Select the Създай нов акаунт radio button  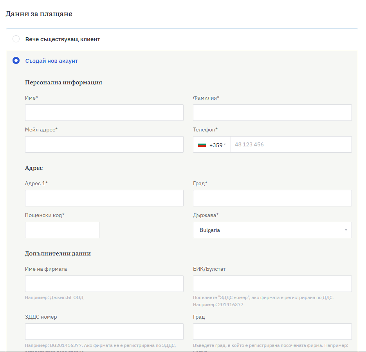(16, 61)
